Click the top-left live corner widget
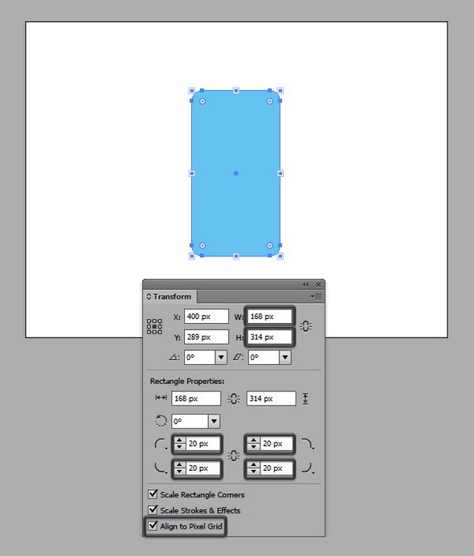 click(202, 101)
